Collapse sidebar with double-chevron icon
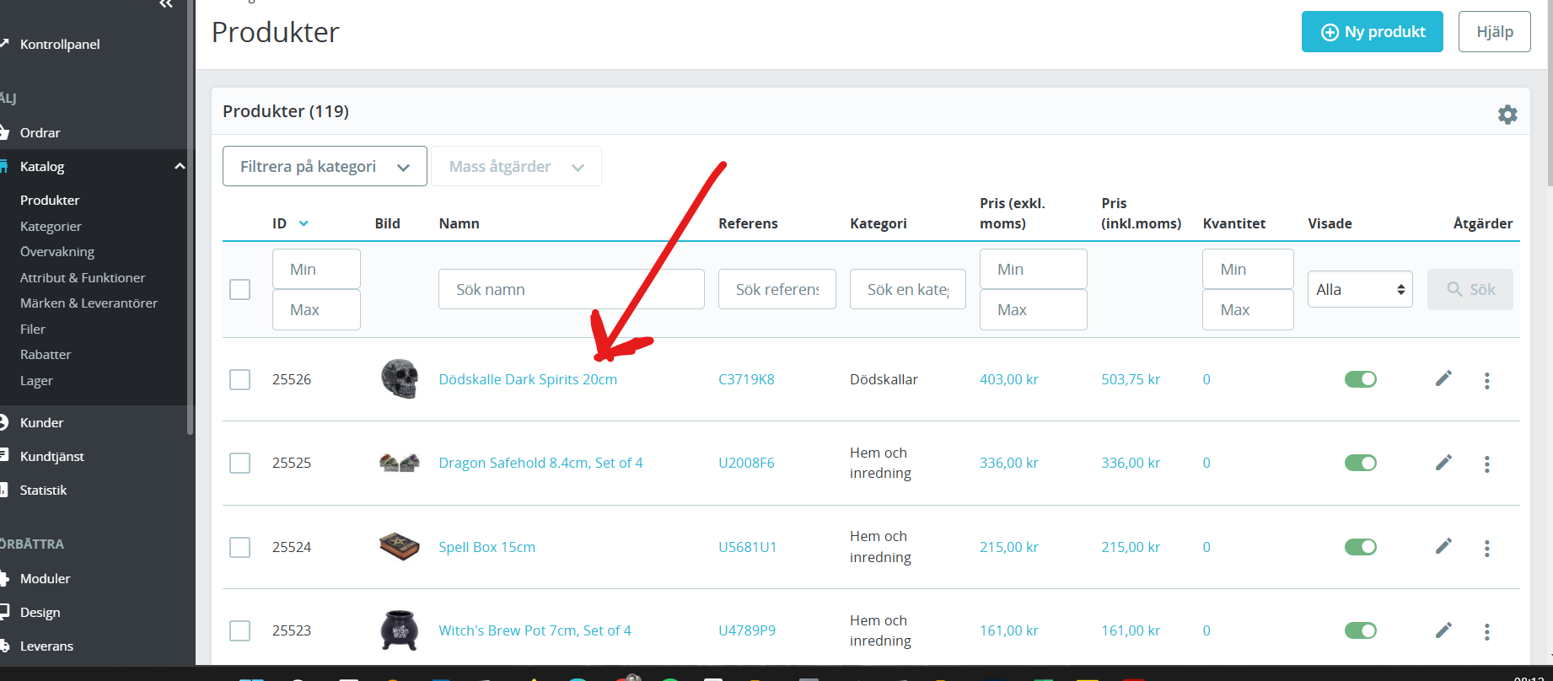 (166, 5)
